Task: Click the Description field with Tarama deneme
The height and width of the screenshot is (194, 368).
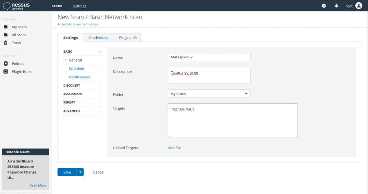Action: (x=209, y=75)
